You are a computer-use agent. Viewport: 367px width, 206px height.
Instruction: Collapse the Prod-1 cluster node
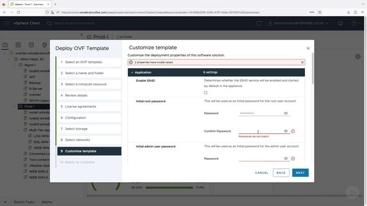click(14, 106)
